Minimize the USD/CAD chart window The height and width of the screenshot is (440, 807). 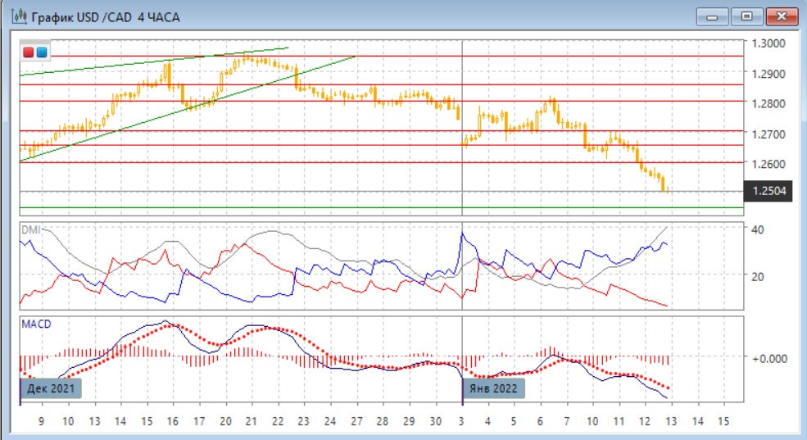point(712,16)
